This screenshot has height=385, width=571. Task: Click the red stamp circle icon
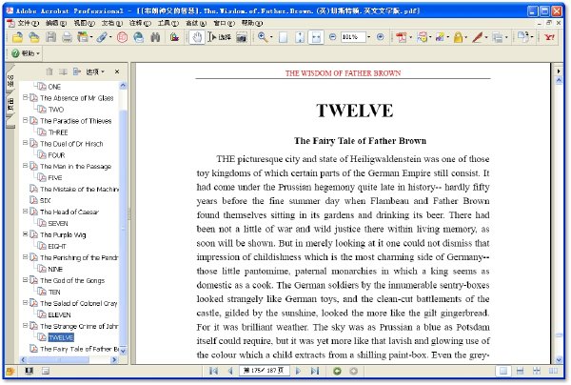coord(122,37)
